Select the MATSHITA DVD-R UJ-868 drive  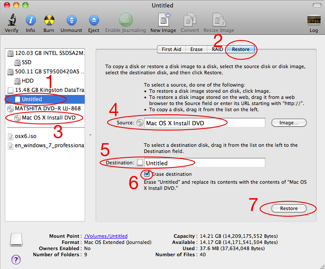[x=45, y=109]
